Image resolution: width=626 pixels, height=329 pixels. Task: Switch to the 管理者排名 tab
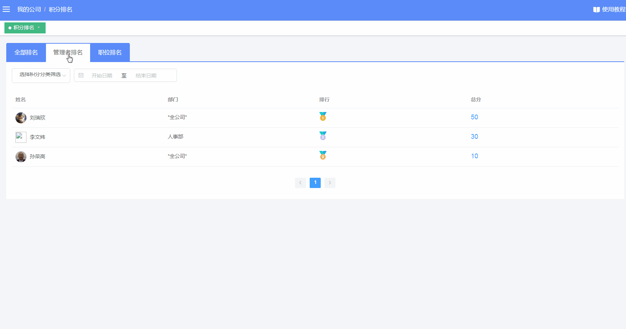tap(68, 53)
